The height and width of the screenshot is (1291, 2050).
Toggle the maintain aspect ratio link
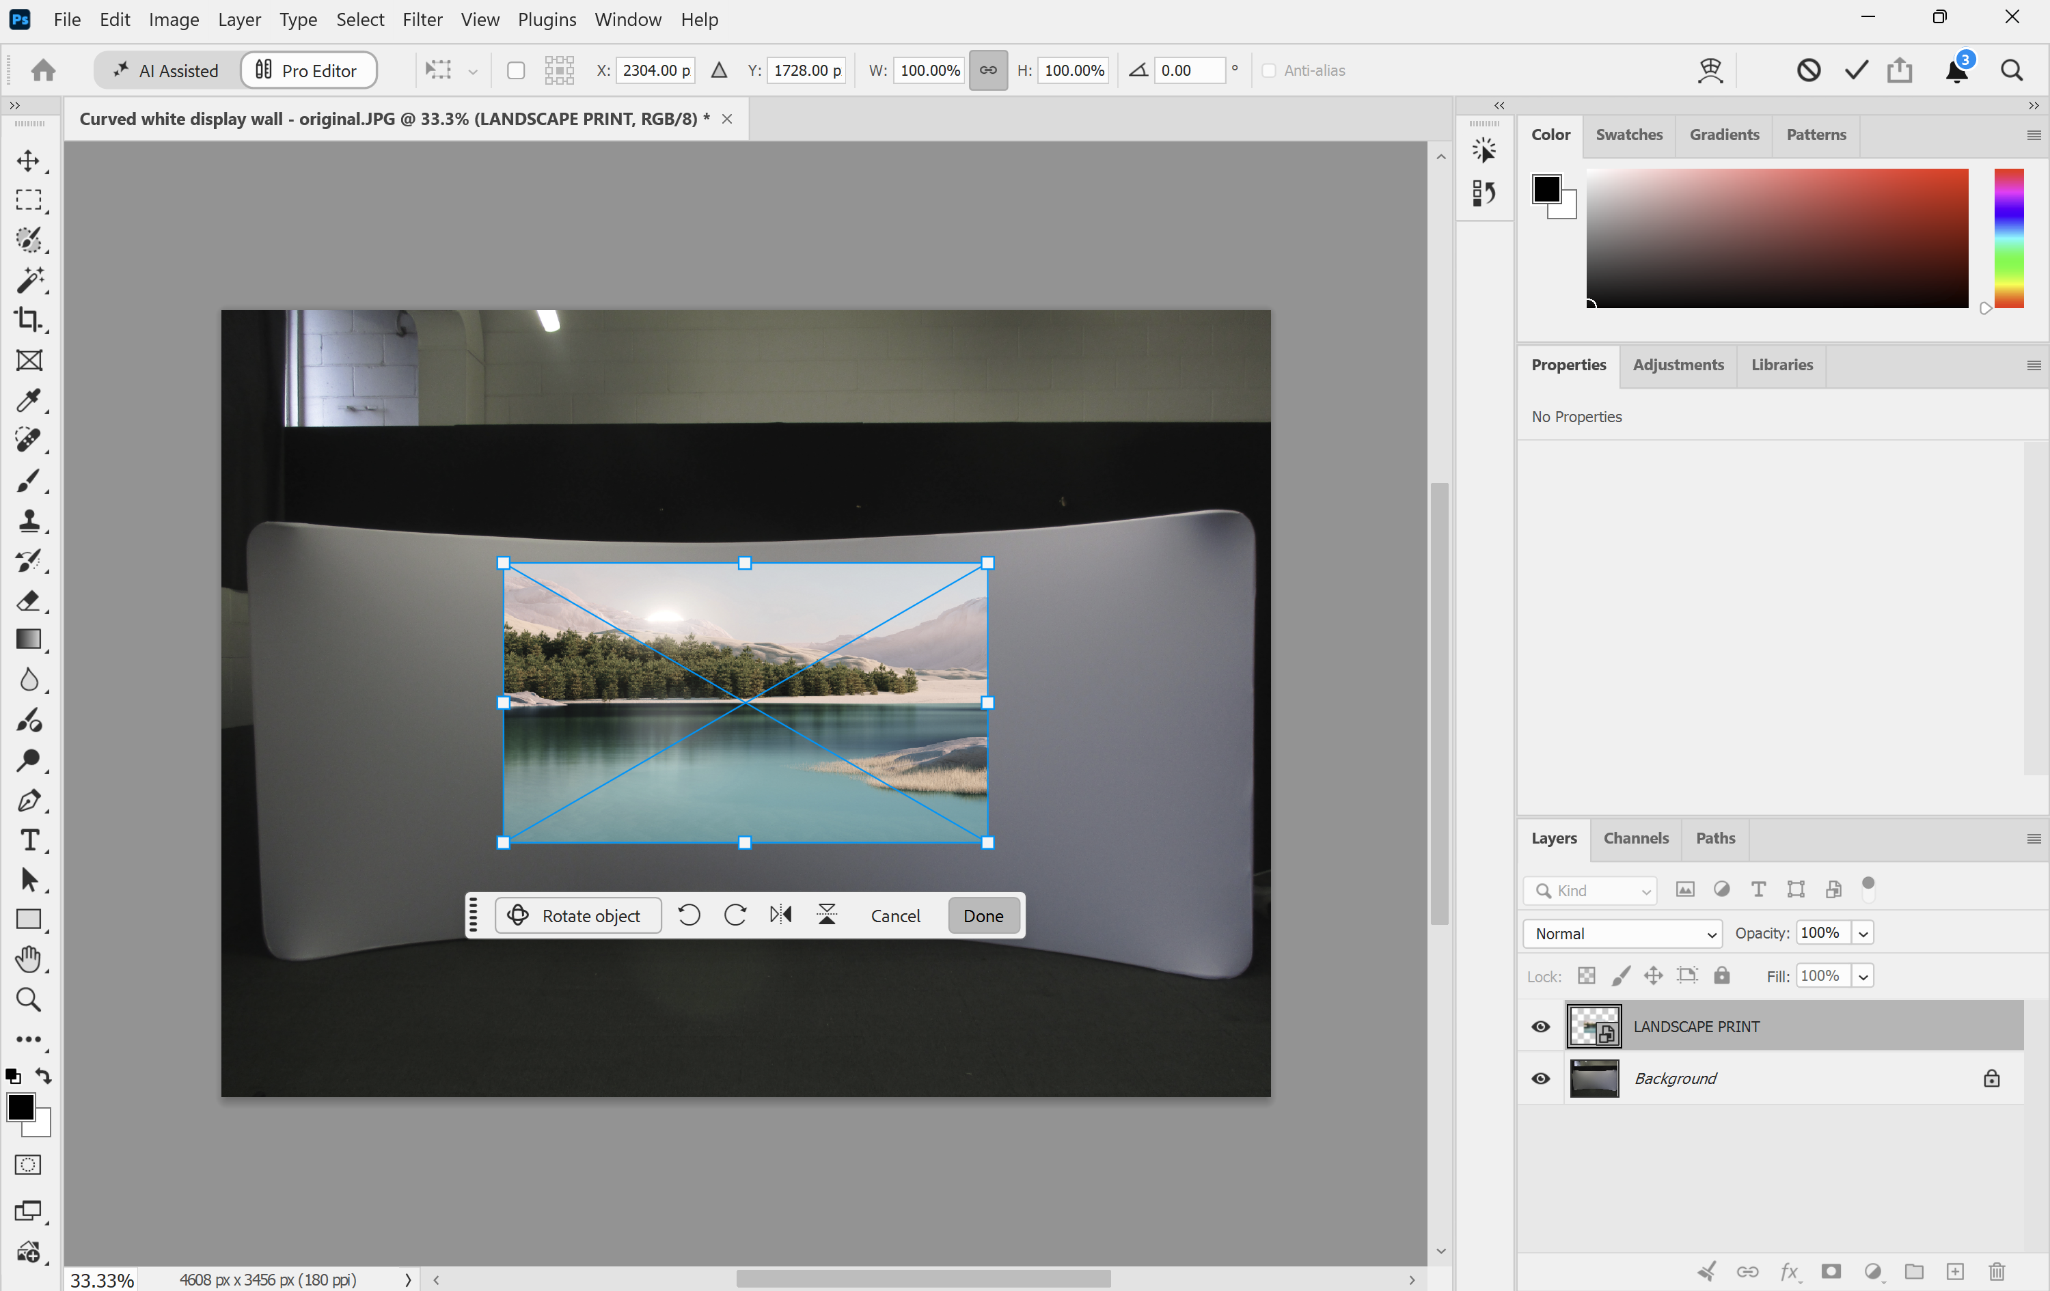pyautogui.click(x=987, y=70)
